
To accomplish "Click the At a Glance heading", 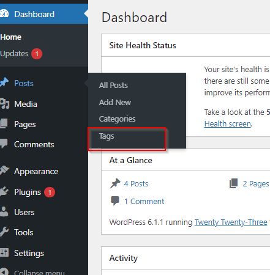I will pyautogui.click(x=130, y=160).
